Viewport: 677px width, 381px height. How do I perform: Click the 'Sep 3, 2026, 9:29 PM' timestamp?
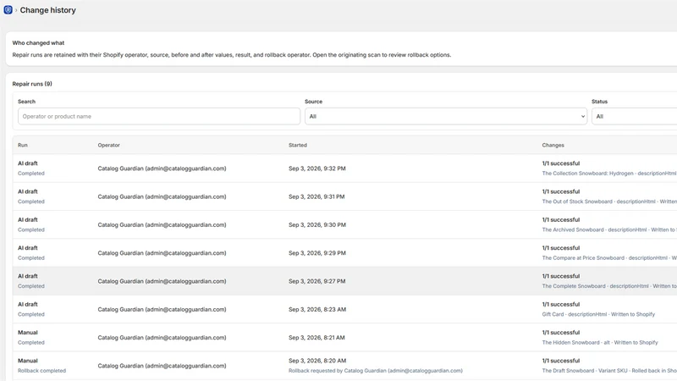click(316, 252)
